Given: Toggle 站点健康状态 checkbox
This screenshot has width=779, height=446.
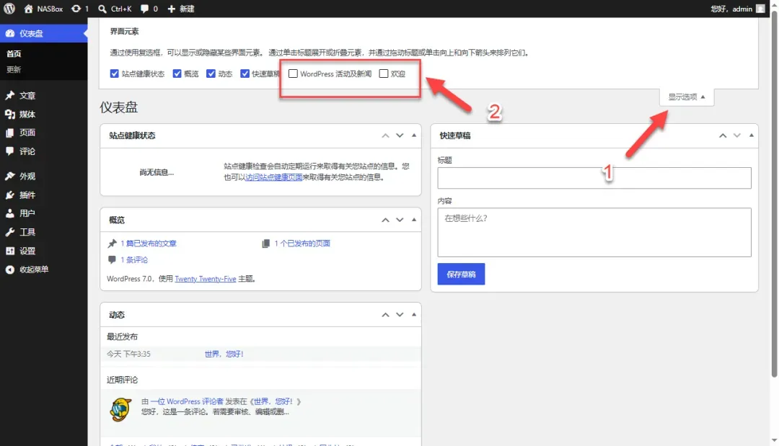Looking at the screenshot, I should click(114, 73).
